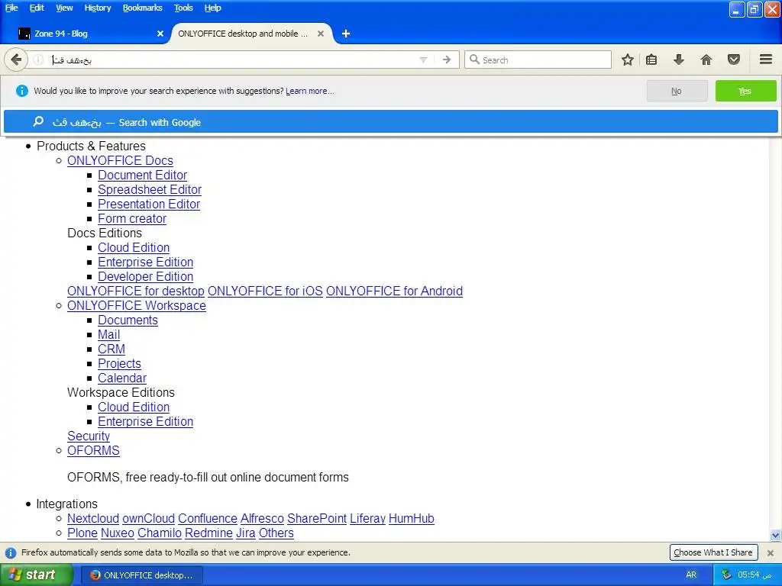The image size is (782, 586).
Task: Open the File menu
Action: pyautogui.click(x=11, y=8)
